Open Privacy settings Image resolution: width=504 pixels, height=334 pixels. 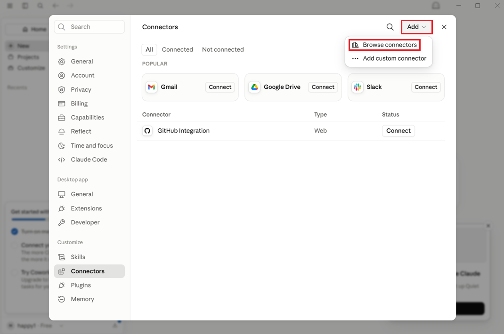[x=89, y=89]
